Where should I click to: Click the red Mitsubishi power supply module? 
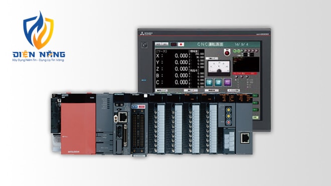(x=78, y=128)
